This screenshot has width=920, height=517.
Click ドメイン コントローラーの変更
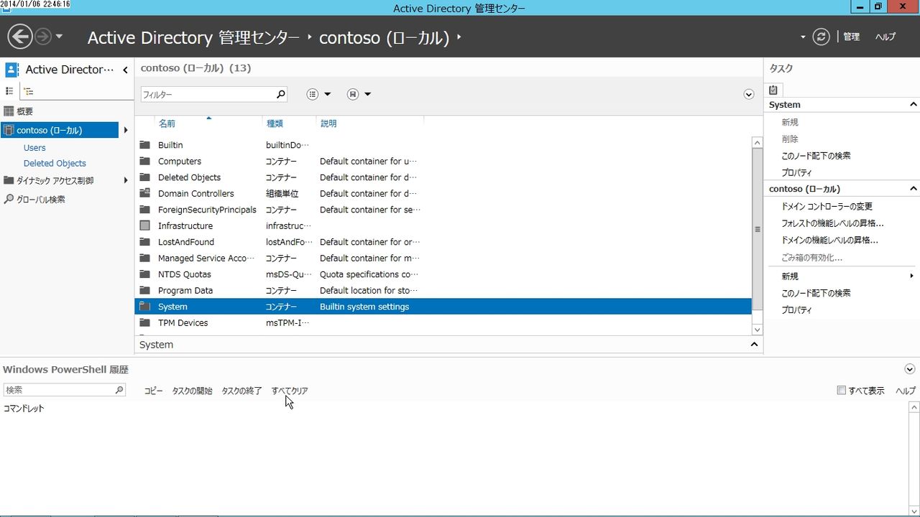point(827,206)
